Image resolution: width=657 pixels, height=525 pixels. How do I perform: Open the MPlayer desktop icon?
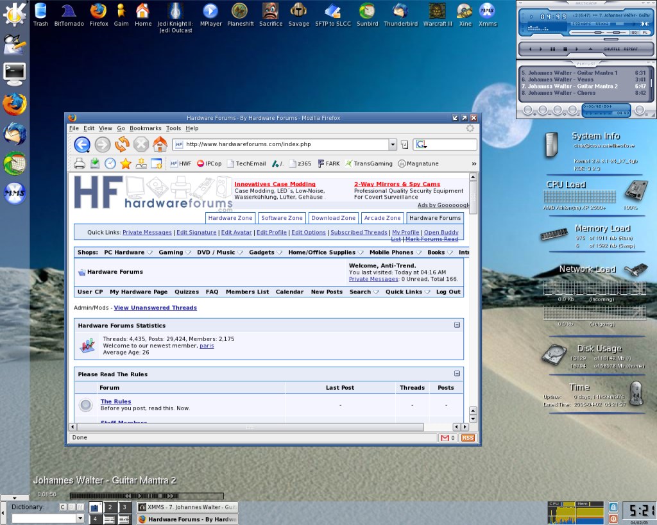(x=210, y=15)
